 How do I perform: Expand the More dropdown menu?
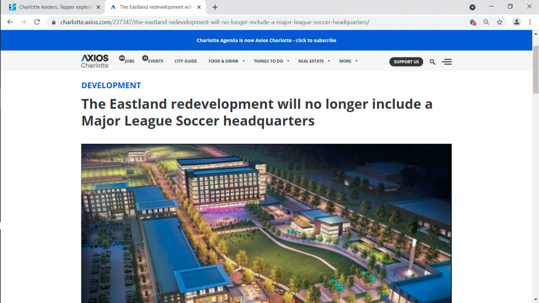coord(348,61)
